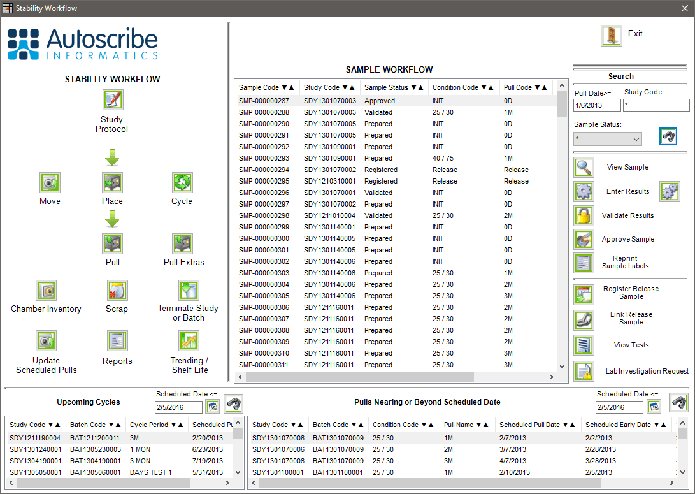Click the Pull Extras icon
Screen dimensions: 695x494
pyautogui.click(x=183, y=244)
